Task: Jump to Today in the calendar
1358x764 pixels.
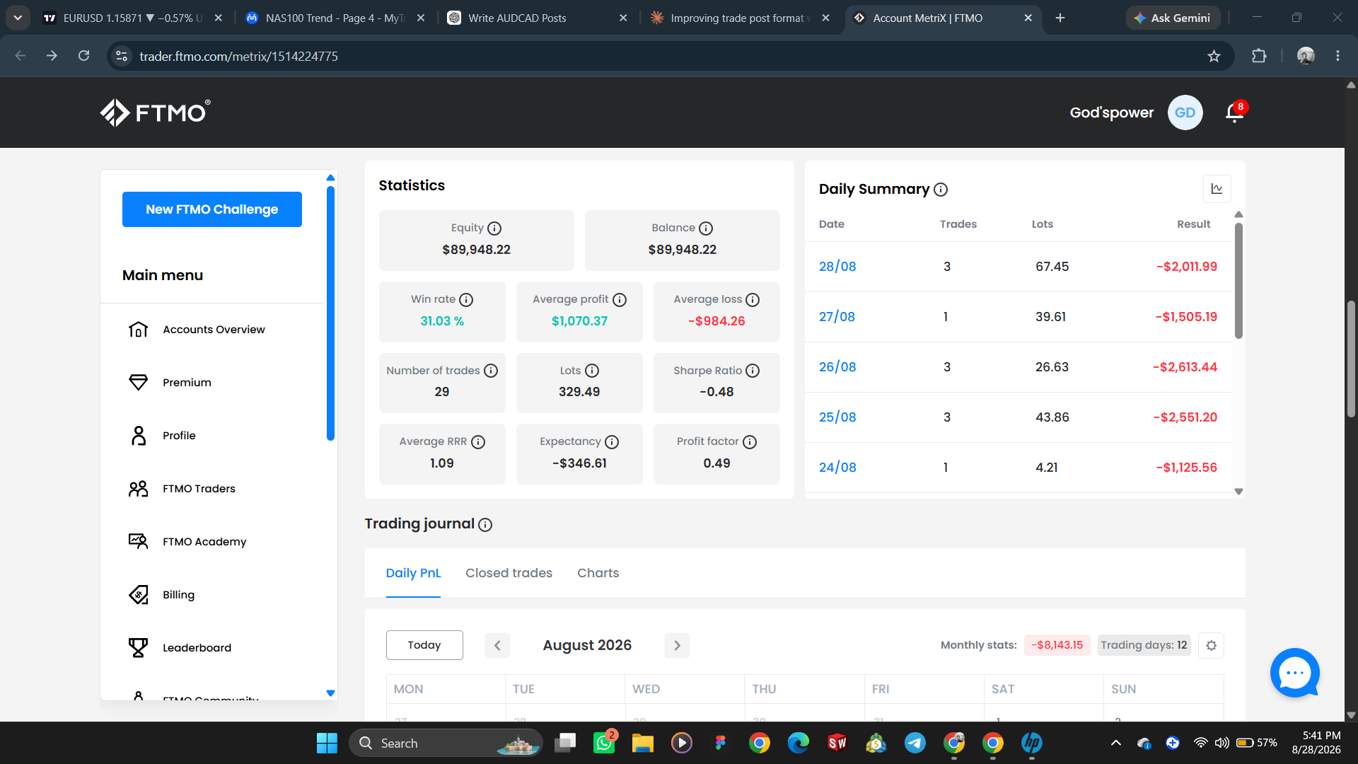Action: click(x=424, y=645)
